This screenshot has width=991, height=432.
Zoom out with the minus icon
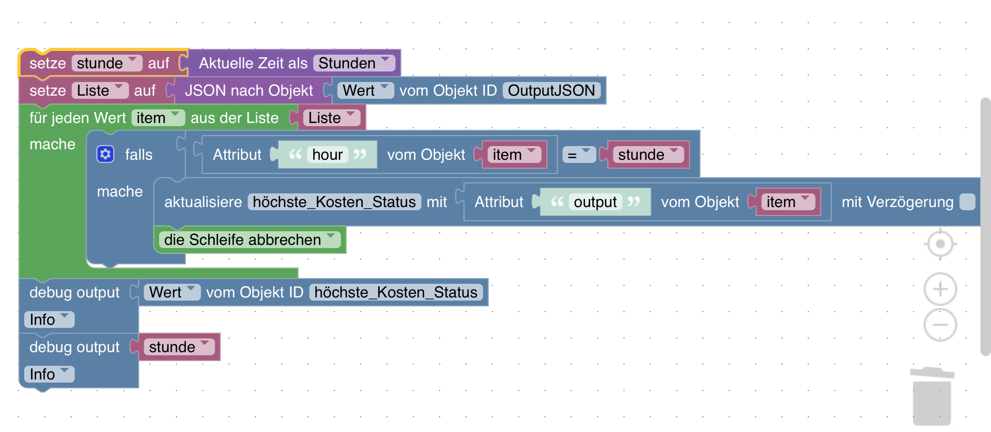(940, 324)
